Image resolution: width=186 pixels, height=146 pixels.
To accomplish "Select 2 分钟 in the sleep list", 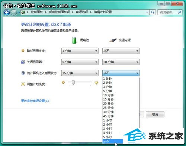I will pos(121,83).
